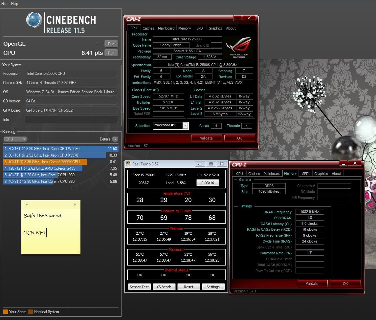This screenshot has height=320, width=376.
Task: Close the top CPU-Z window
Action: (249, 18)
